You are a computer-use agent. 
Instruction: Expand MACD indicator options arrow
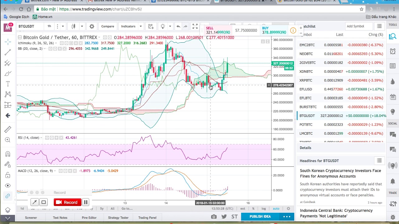click(55, 171)
